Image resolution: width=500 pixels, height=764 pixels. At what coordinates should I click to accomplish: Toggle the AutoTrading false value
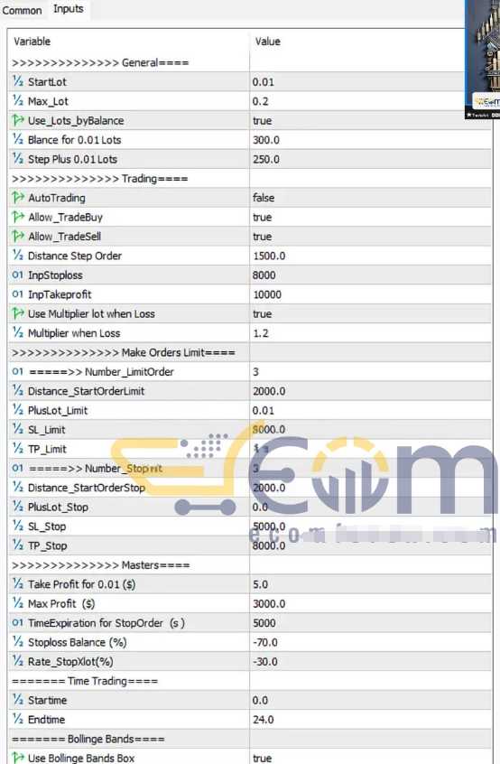click(x=370, y=198)
